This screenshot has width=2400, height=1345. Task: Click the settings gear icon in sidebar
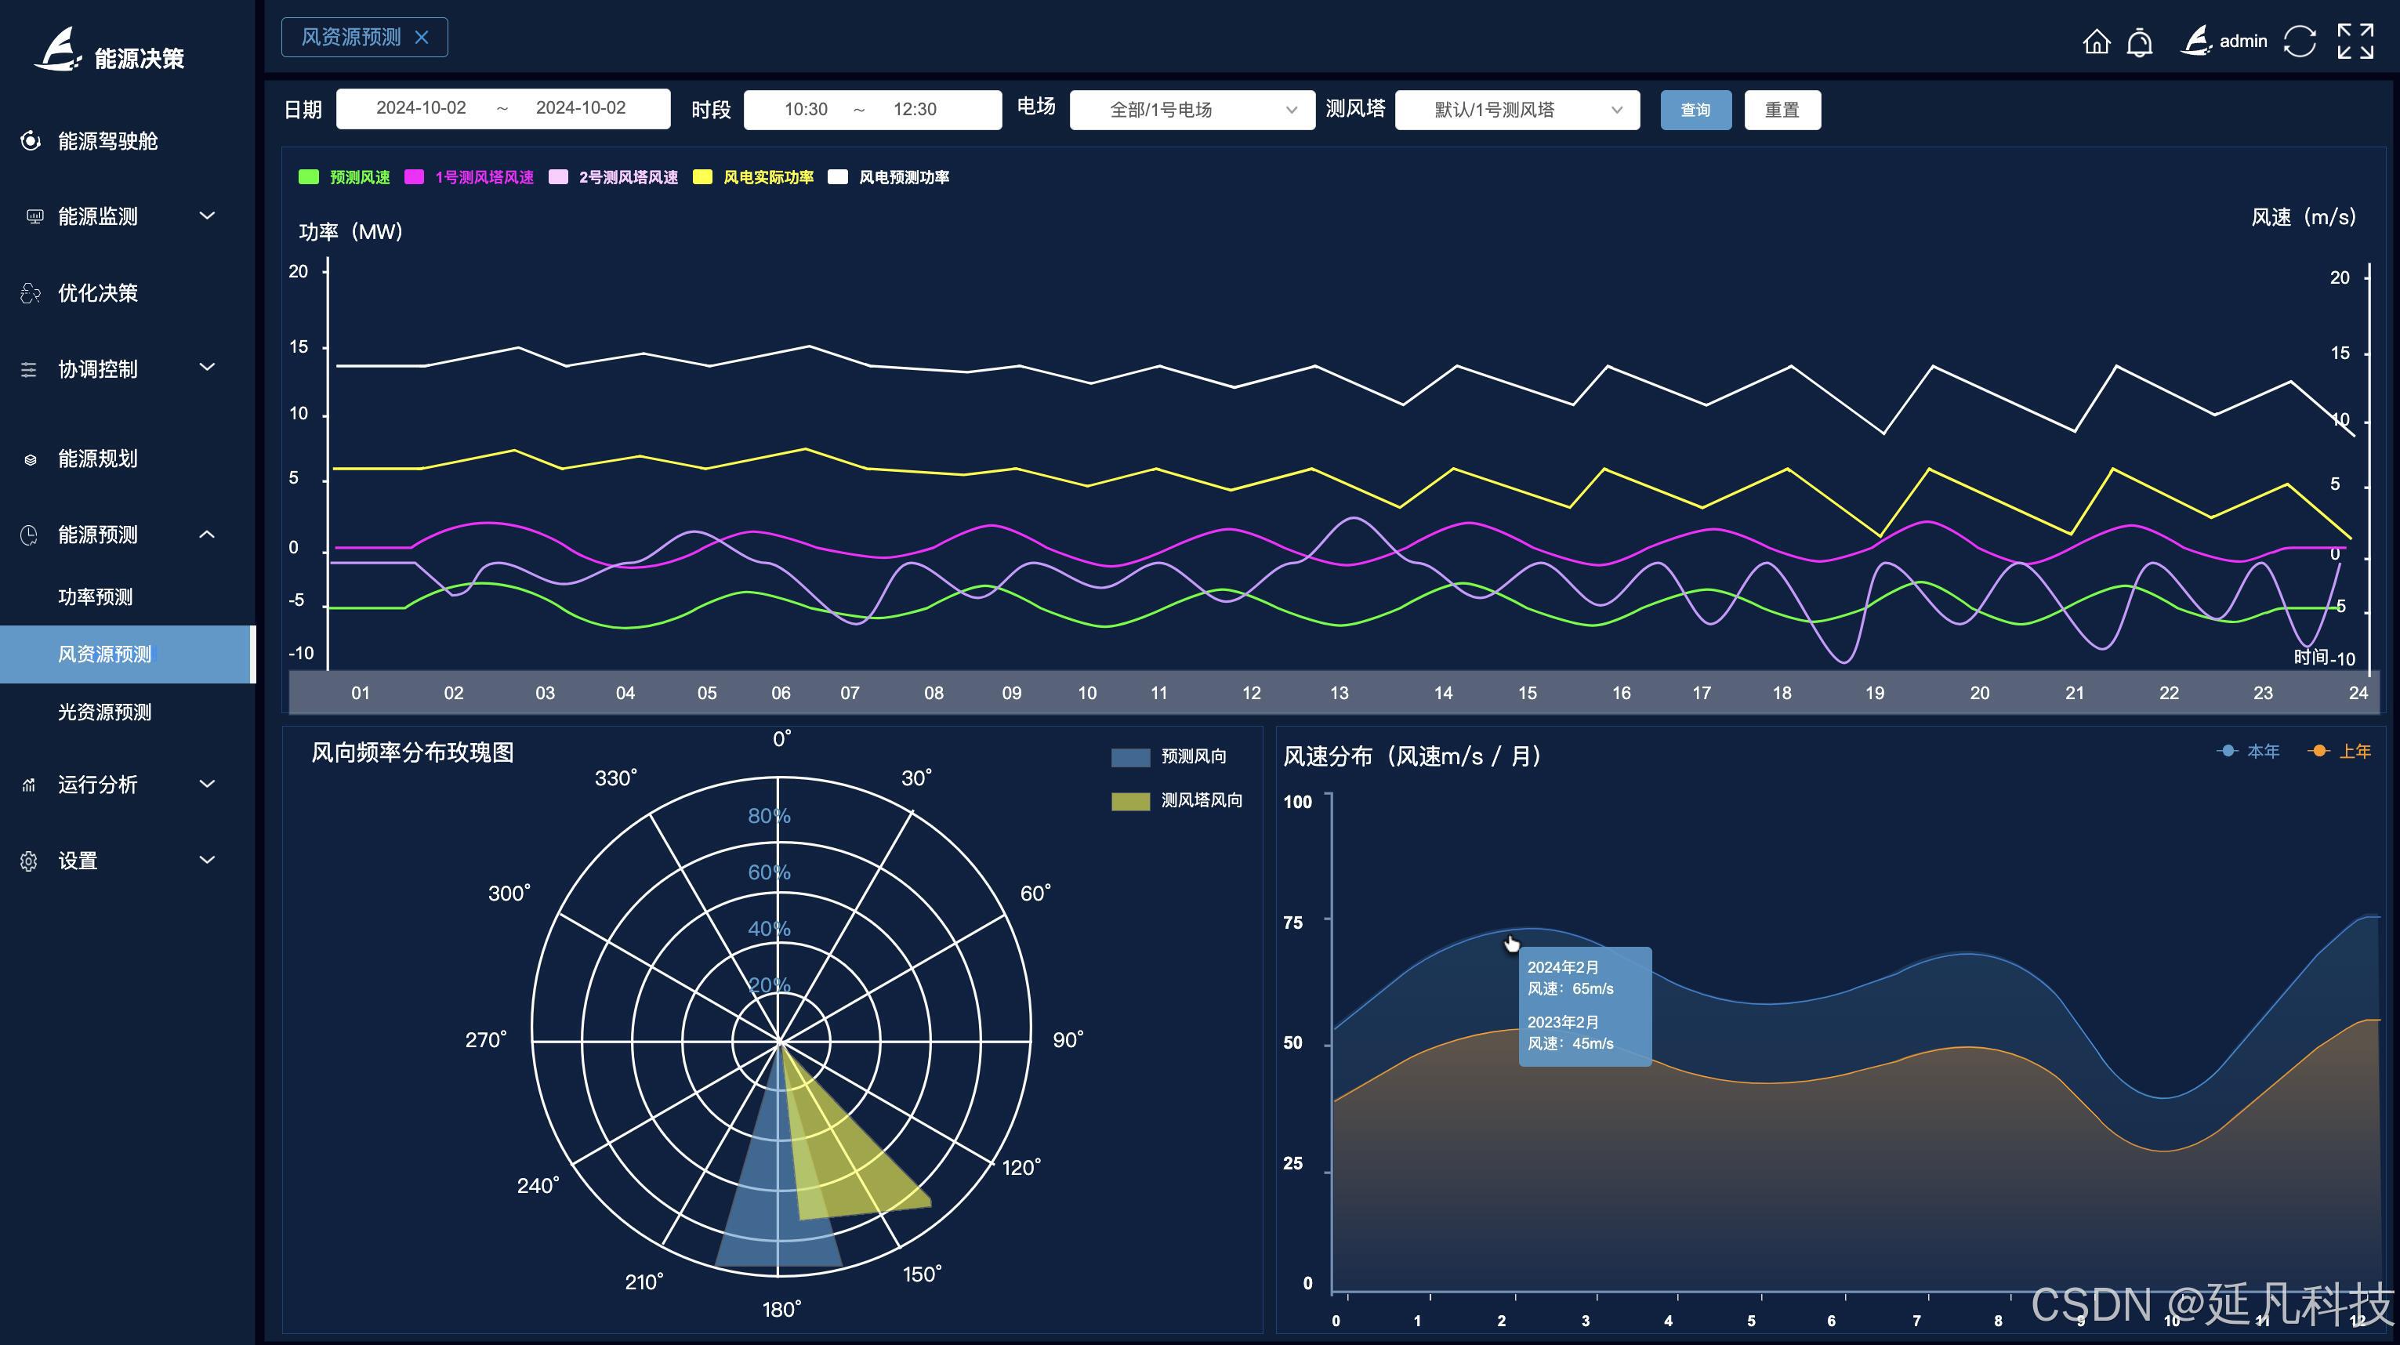click(x=29, y=861)
